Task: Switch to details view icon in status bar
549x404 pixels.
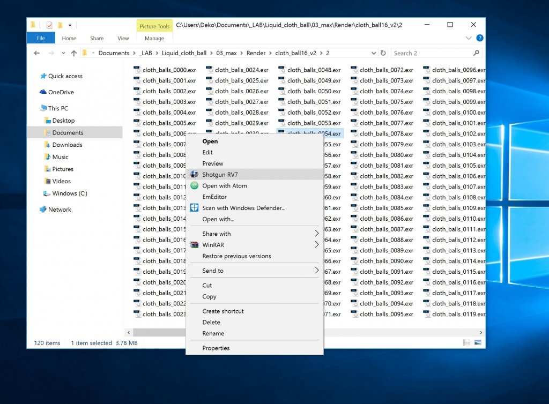Action: tap(466, 342)
